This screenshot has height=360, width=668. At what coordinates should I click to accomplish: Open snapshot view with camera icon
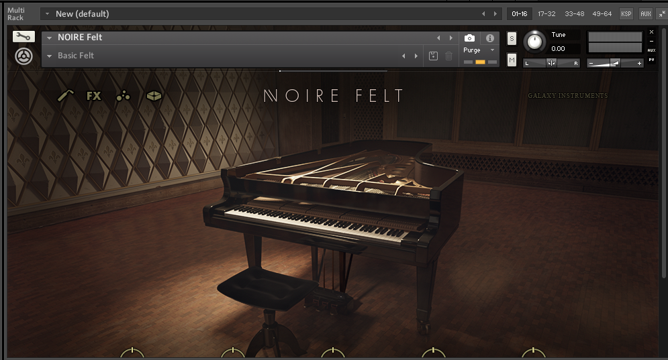click(x=469, y=38)
